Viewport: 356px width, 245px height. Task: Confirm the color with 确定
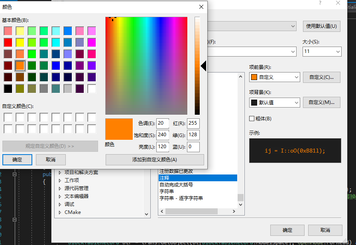click(x=17, y=159)
